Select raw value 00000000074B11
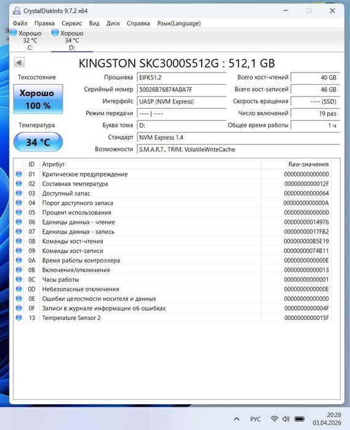 (x=306, y=251)
